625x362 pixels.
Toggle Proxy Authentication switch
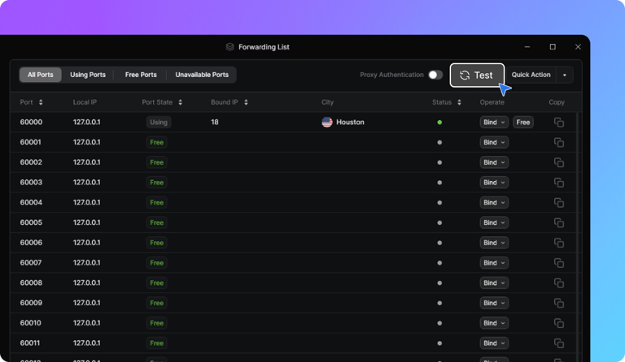[x=435, y=75]
